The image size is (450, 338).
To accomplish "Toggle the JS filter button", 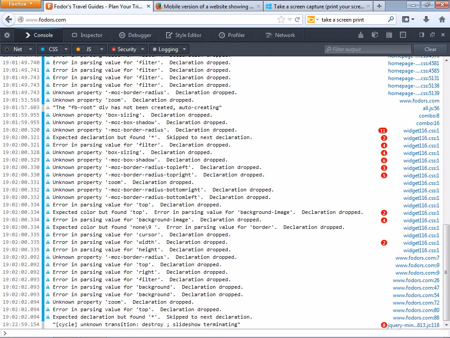I will click(x=85, y=49).
